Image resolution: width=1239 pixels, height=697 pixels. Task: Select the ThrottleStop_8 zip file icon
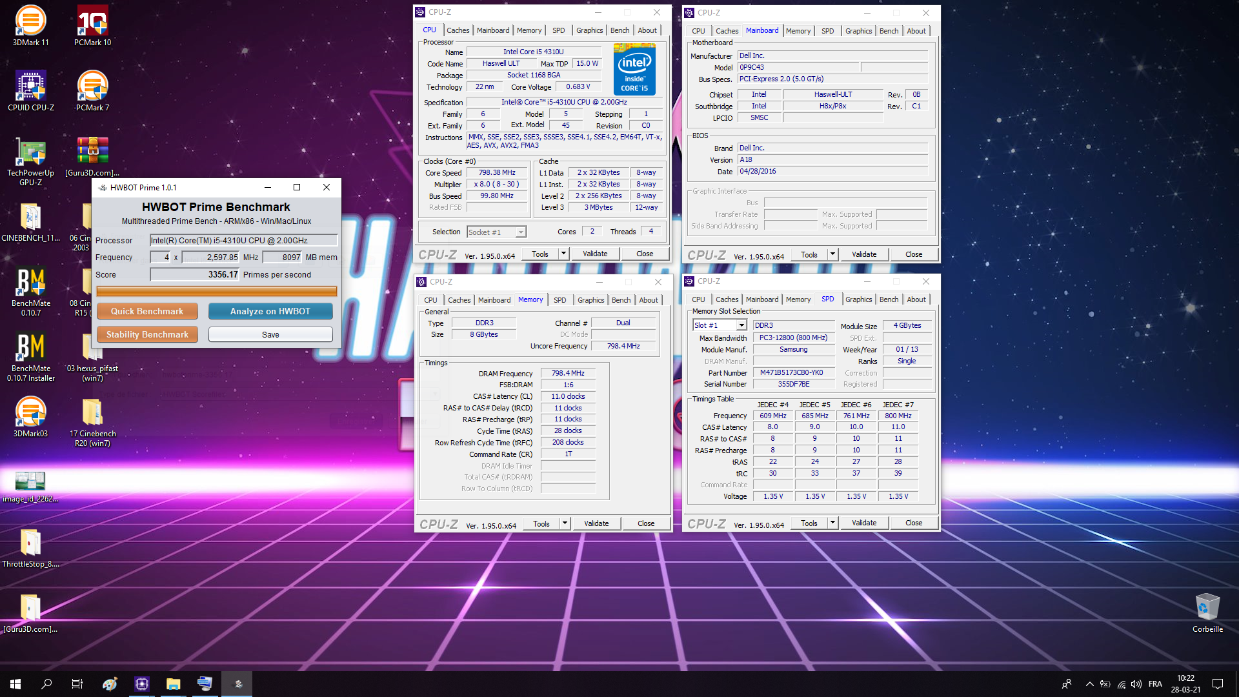(x=30, y=548)
